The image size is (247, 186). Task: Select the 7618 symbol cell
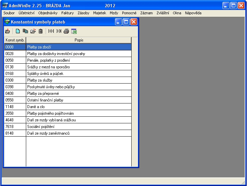[15, 126]
